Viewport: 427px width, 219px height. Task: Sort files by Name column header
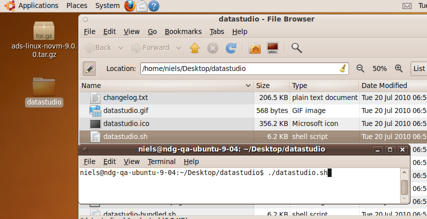(x=165, y=85)
